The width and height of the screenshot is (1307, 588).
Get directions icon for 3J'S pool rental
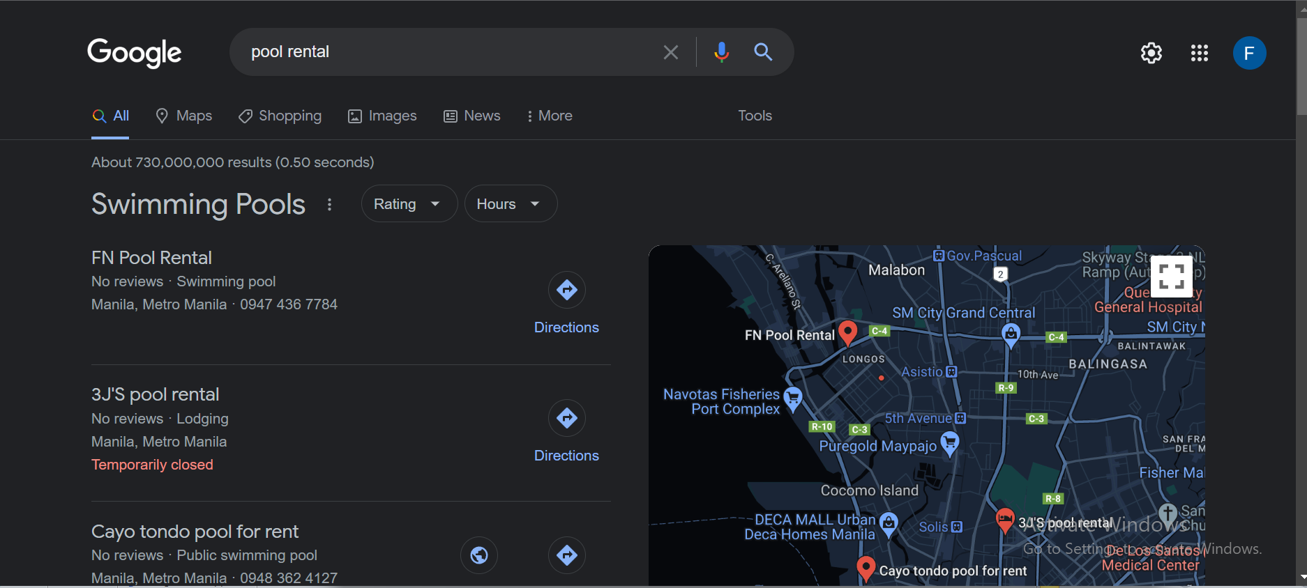click(x=567, y=418)
